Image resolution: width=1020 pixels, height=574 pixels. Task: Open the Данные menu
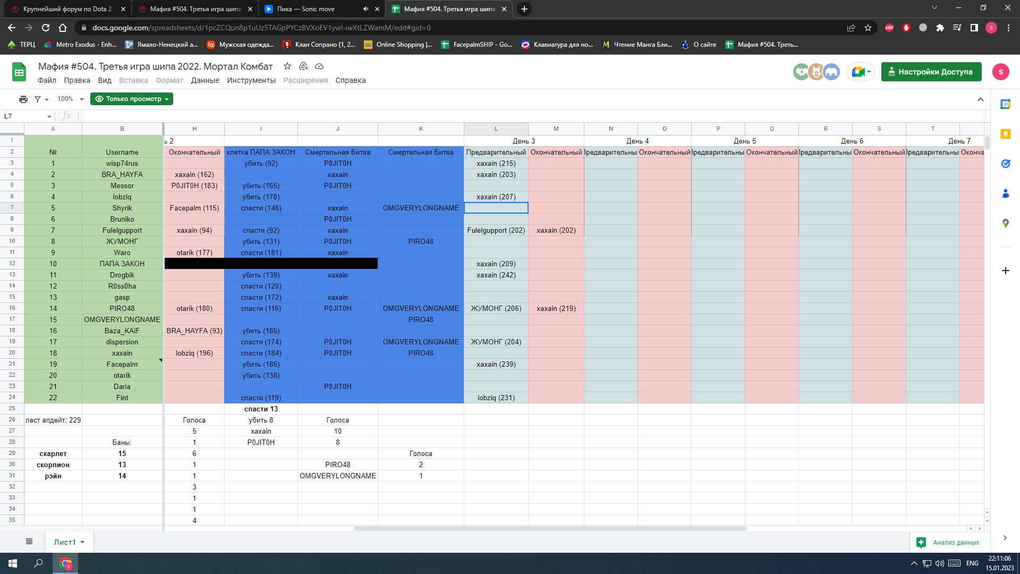coord(205,80)
